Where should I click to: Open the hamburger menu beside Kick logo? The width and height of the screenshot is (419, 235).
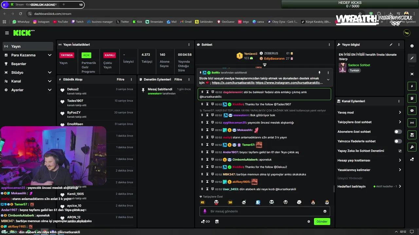pos(7,33)
